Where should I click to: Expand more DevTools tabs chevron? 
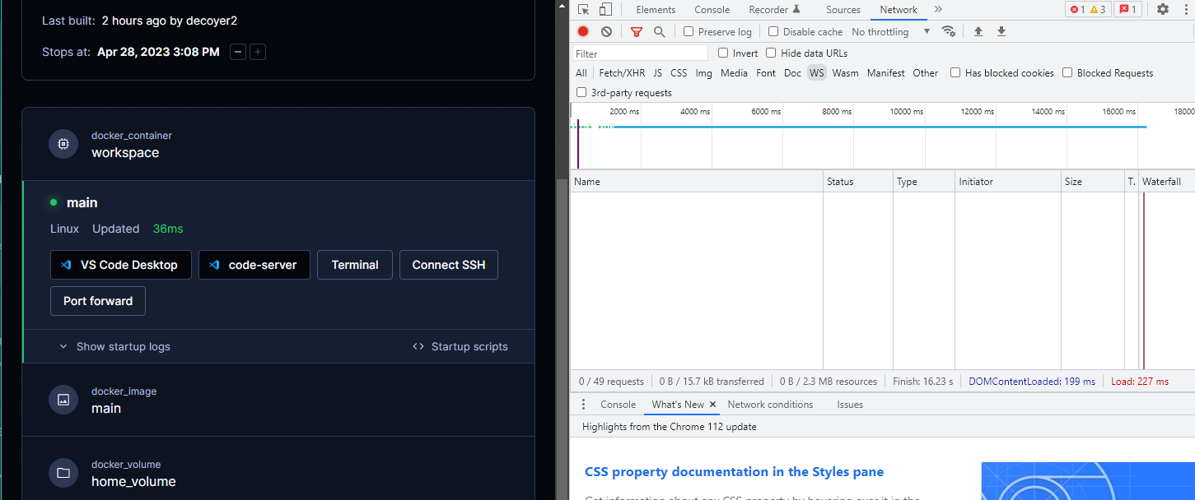938,10
